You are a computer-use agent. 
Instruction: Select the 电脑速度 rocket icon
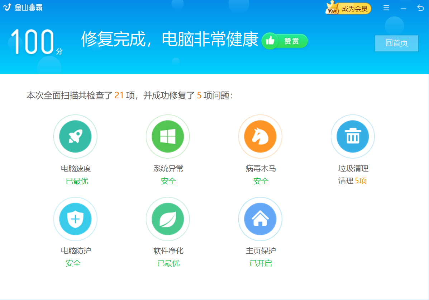point(75,136)
